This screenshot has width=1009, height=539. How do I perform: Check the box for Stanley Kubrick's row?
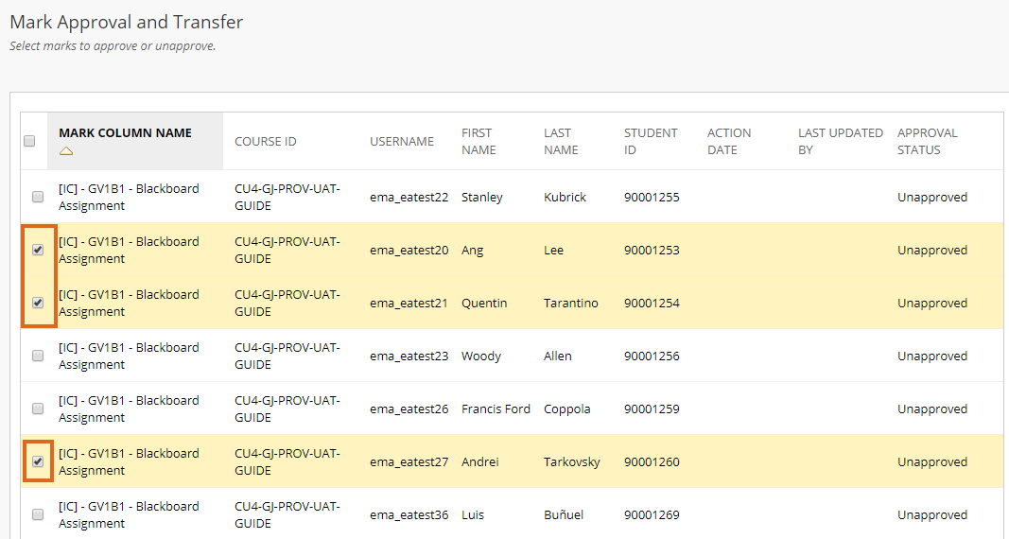38,197
